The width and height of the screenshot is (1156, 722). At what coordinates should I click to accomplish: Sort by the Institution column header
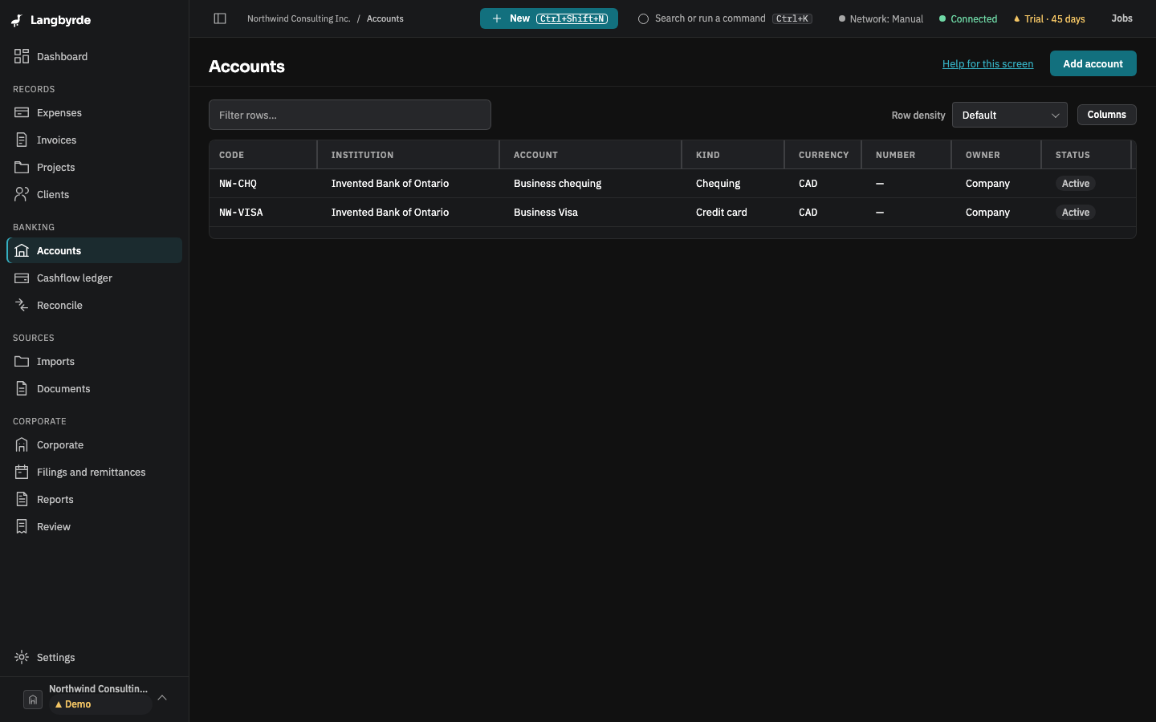(x=409, y=155)
